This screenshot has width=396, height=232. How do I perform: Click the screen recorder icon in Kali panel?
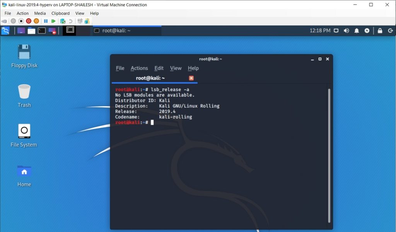pos(52,31)
